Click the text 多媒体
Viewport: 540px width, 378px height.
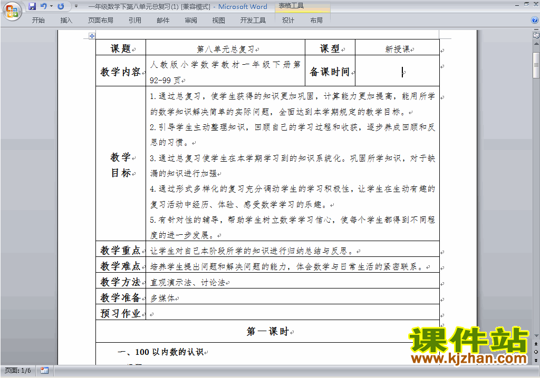162,298
